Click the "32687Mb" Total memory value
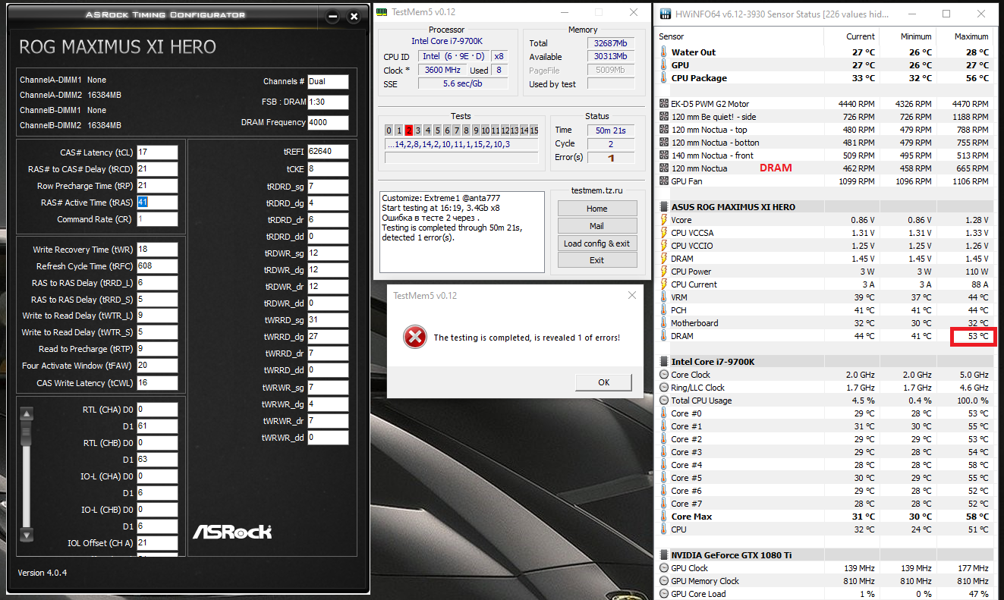 [611, 43]
